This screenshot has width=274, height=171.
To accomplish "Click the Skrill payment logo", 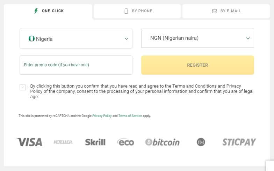I will 95,142.
